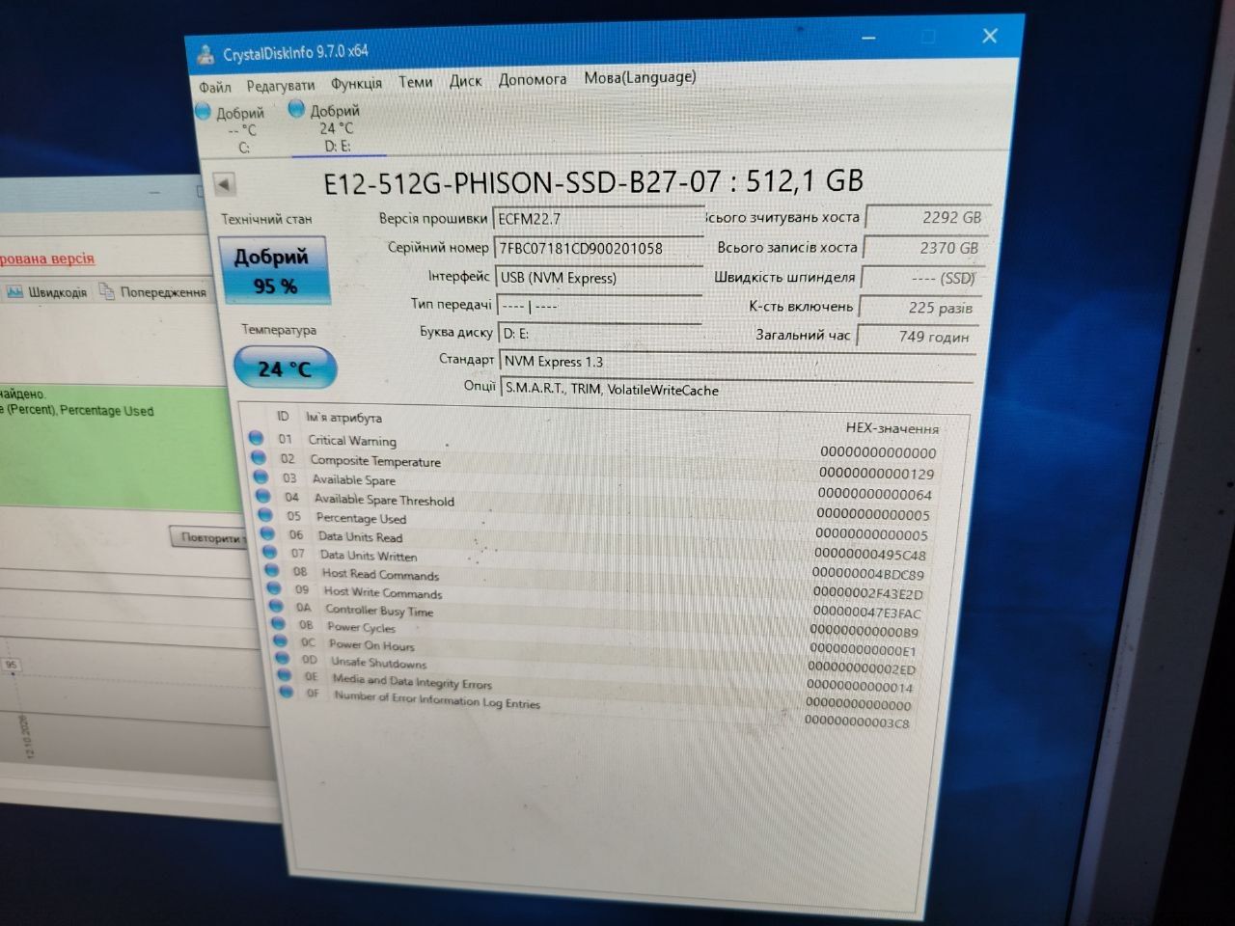The height and width of the screenshot is (926, 1235).
Task: Click the 24 °C temperature indicator
Action: click(x=286, y=368)
